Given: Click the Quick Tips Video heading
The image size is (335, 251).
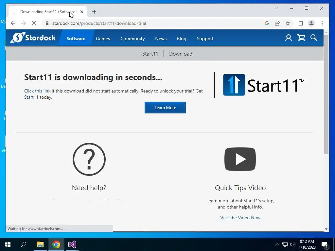Looking at the screenshot, I should point(240,188).
